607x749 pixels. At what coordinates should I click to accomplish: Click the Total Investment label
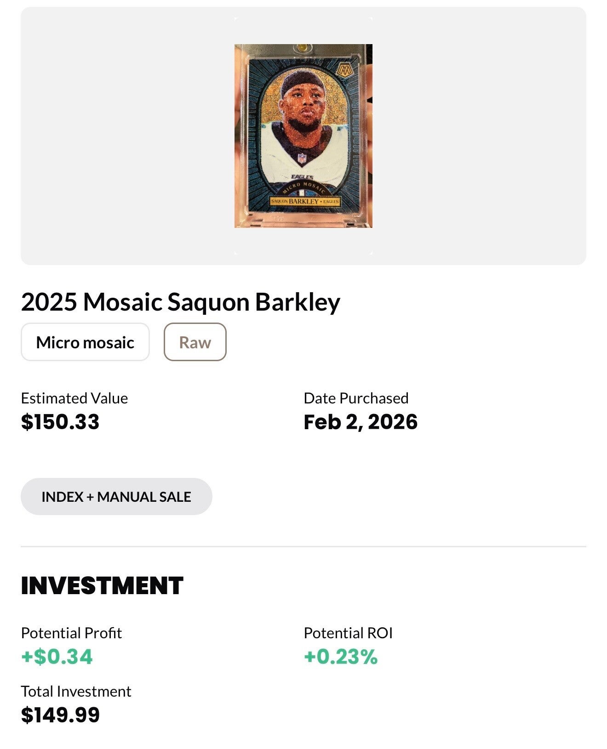point(76,691)
